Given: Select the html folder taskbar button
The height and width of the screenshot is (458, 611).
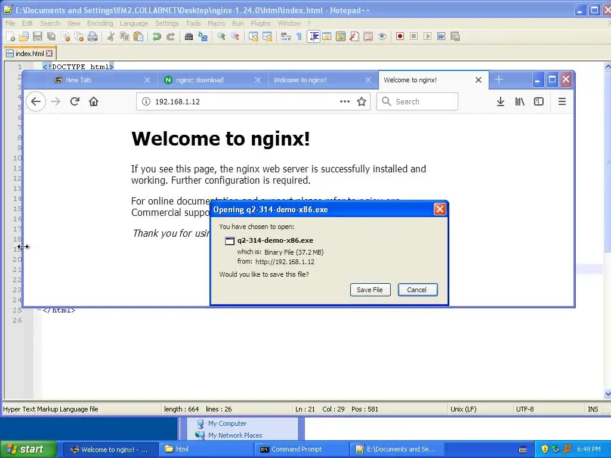Looking at the screenshot, I should pos(206,450).
